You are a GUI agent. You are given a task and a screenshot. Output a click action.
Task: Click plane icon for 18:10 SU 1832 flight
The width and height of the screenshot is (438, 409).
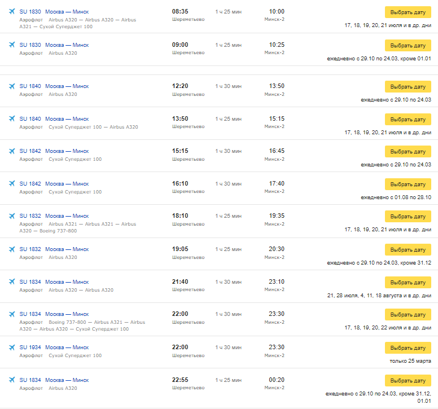tap(12, 216)
